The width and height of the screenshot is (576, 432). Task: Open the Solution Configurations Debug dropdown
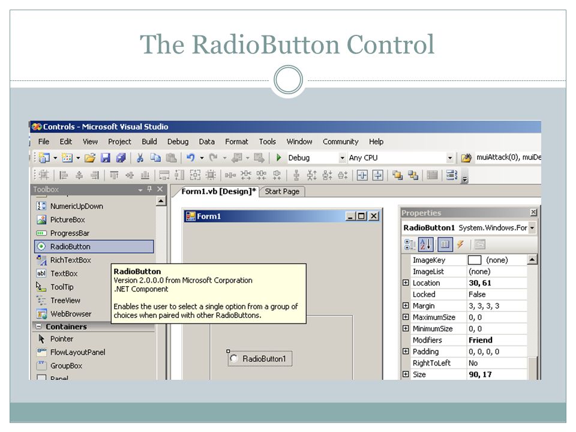(342, 158)
